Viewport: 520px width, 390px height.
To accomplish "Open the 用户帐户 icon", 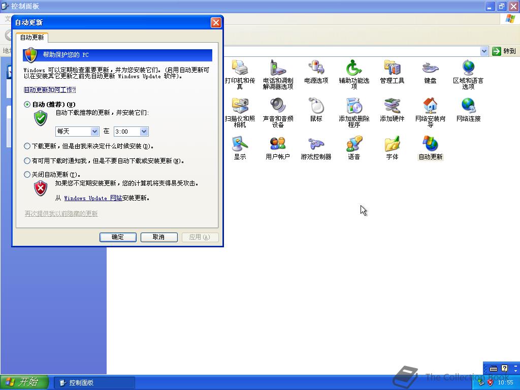I will point(278,148).
